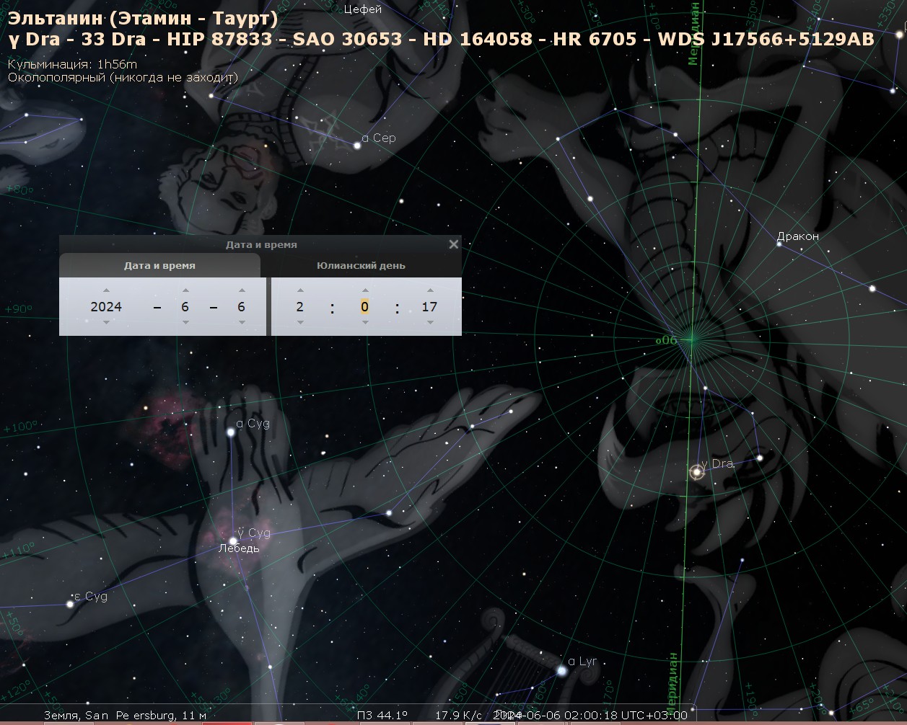Increment the month value using up arrow
This screenshot has width=907, height=725.
click(185, 290)
